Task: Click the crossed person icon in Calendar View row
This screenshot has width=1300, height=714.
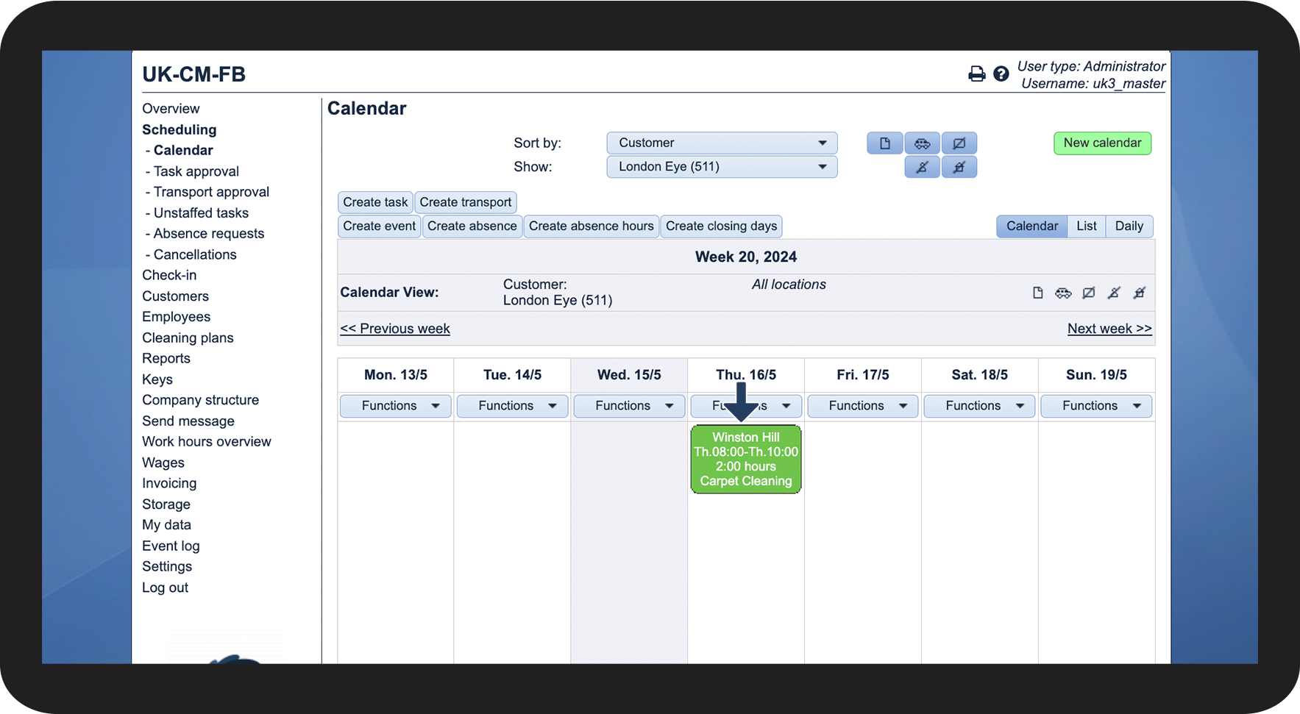Action: point(1114,293)
